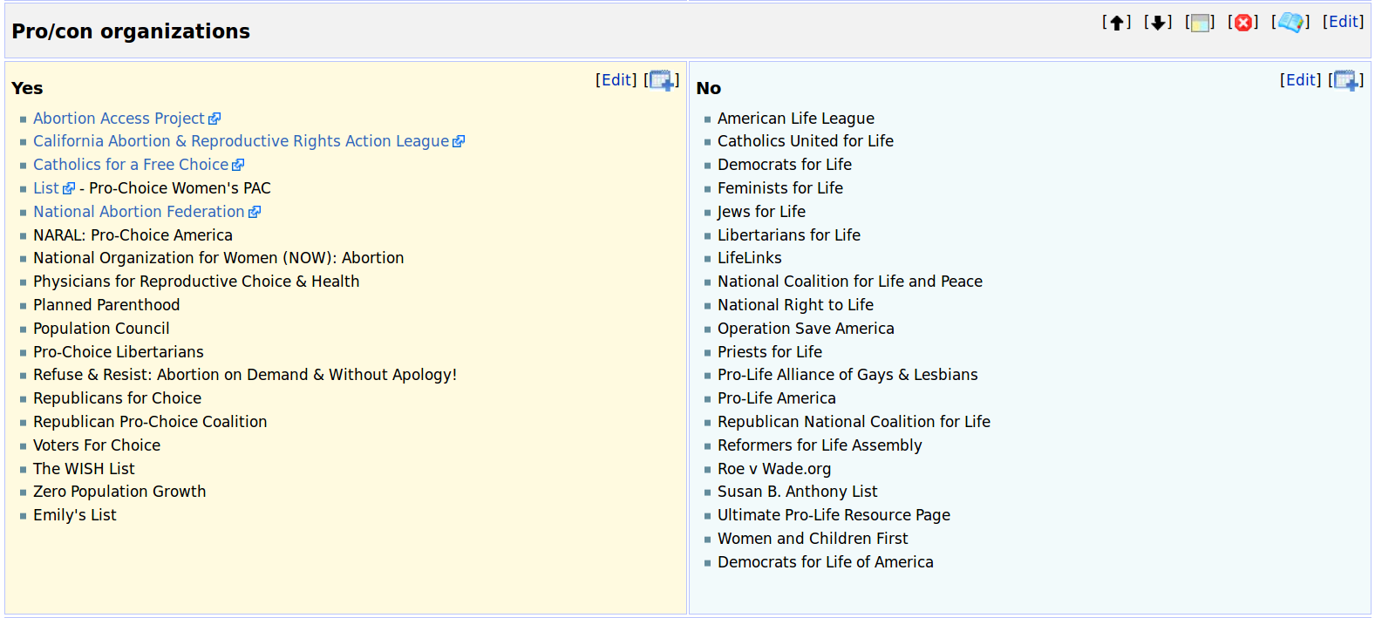The image size is (1375, 618).
Task: Click external link icon next to List
Action: click(x=69, y=188)
